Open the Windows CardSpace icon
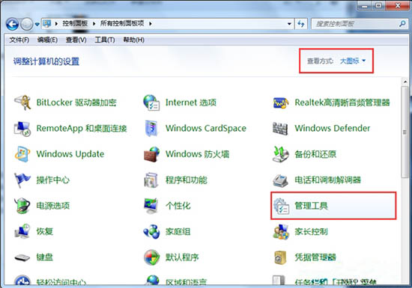This screenshot has height=288, width=412. click(151, 129)
